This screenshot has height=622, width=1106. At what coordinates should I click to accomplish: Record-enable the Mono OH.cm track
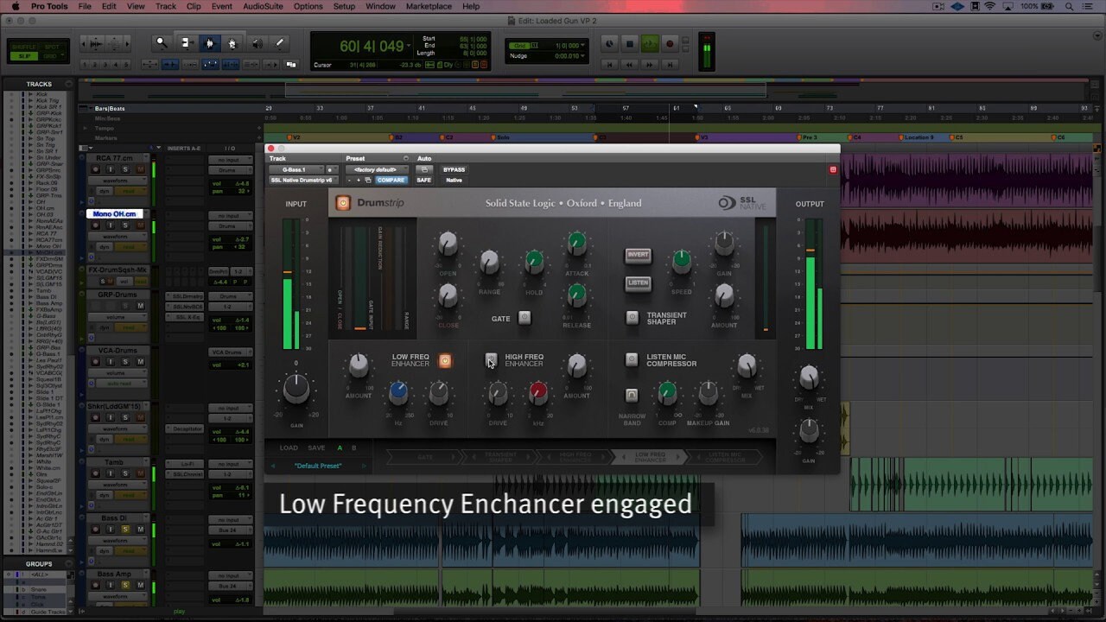click(x=93, y=226)
